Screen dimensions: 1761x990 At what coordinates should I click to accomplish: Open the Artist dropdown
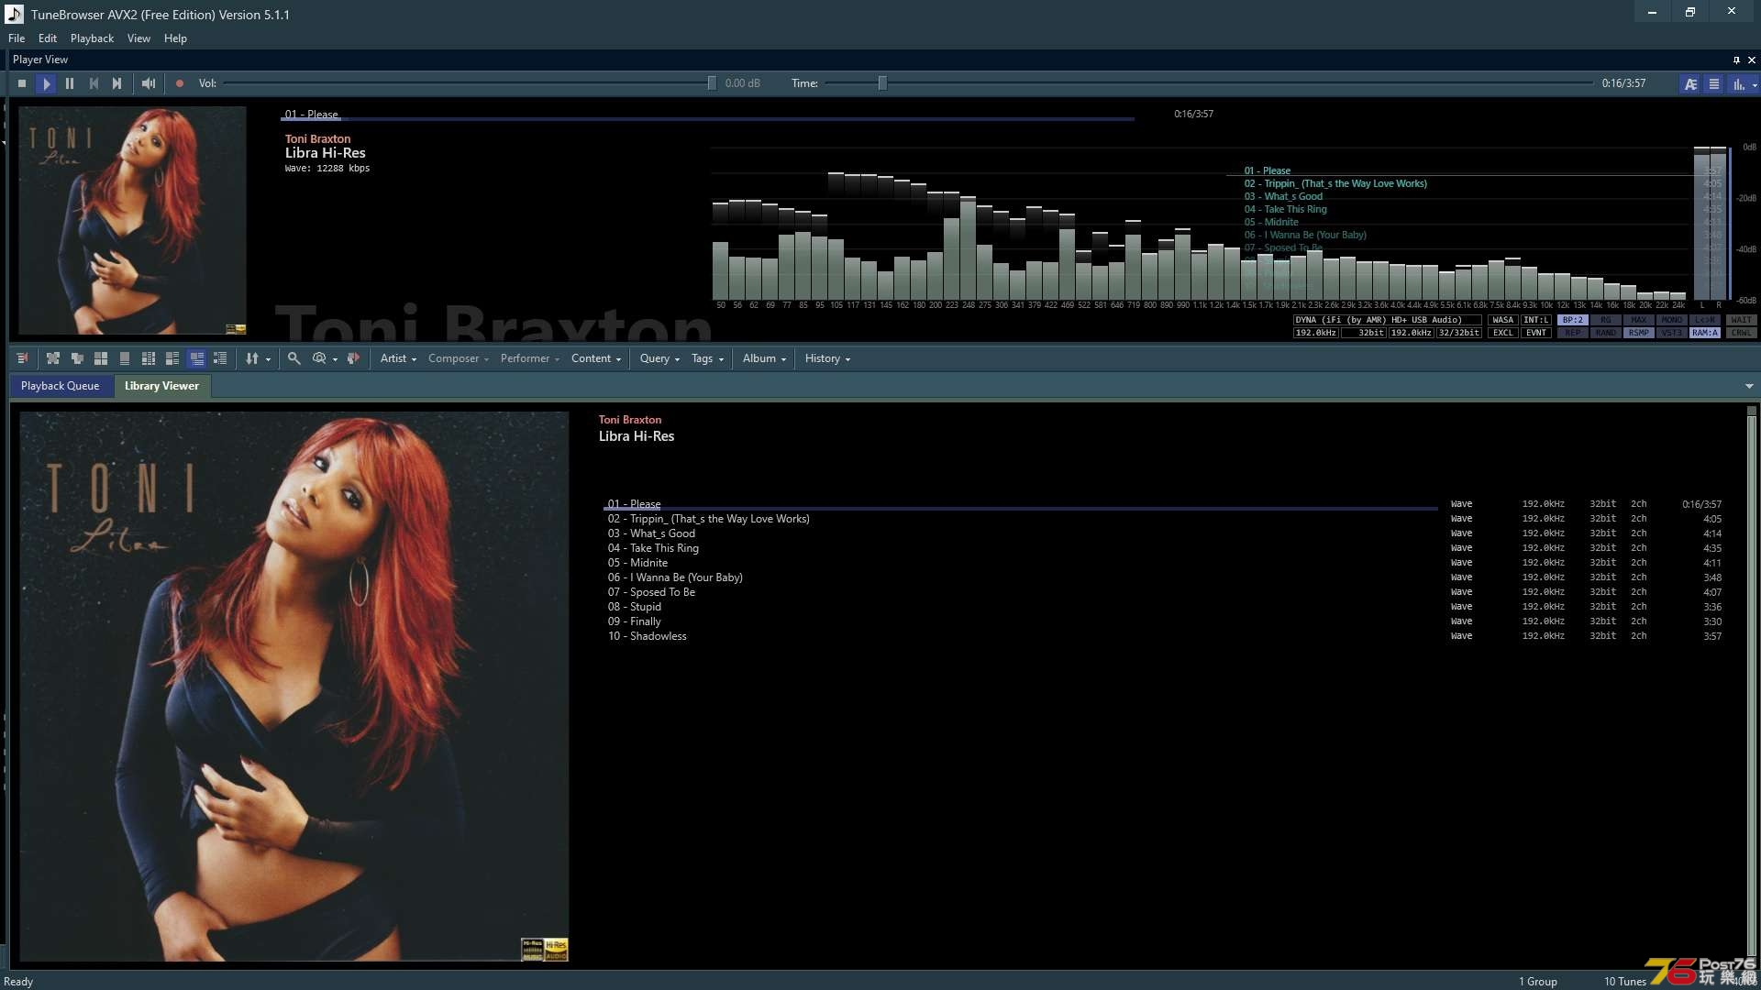point(398,358)
